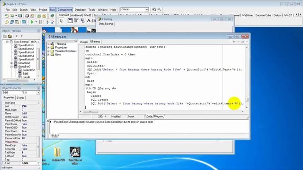Switch to ULogin editor tab
303x170 pixels.
pyautogui.click(x=84, y=42)
